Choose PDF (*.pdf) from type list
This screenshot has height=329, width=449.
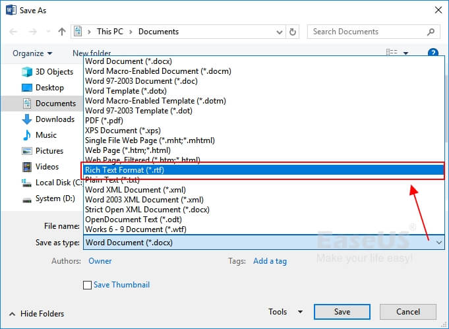[x=105, y=121]
